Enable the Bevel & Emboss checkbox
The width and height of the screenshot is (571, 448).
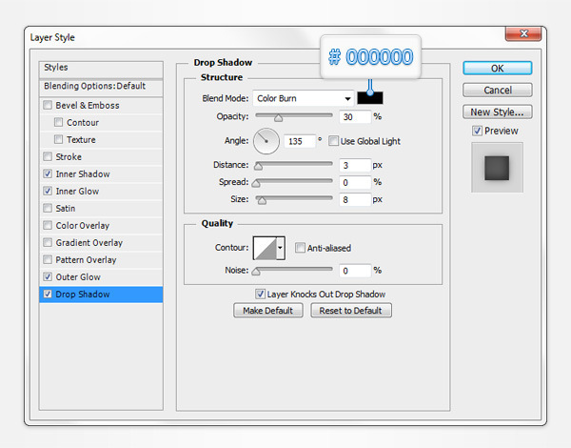point(49,106)
